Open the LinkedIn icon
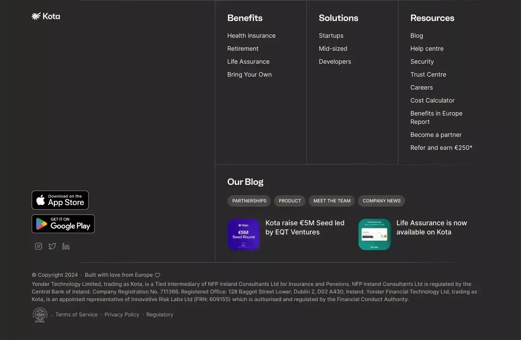 66,246
